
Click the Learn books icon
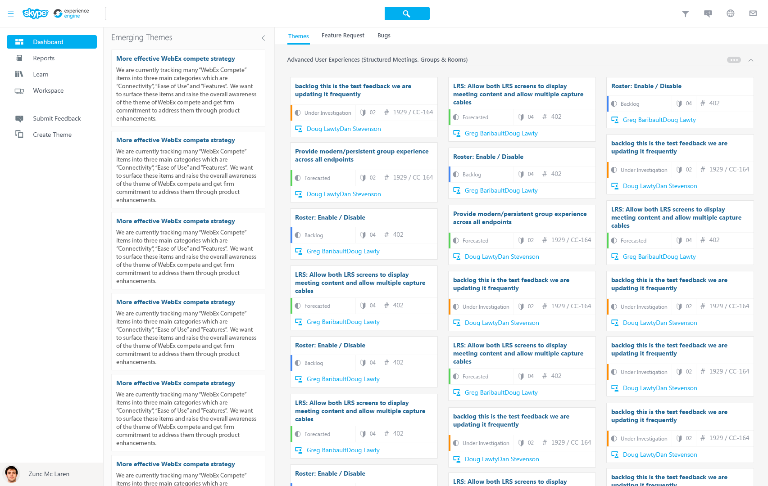[x=19, y=74]
